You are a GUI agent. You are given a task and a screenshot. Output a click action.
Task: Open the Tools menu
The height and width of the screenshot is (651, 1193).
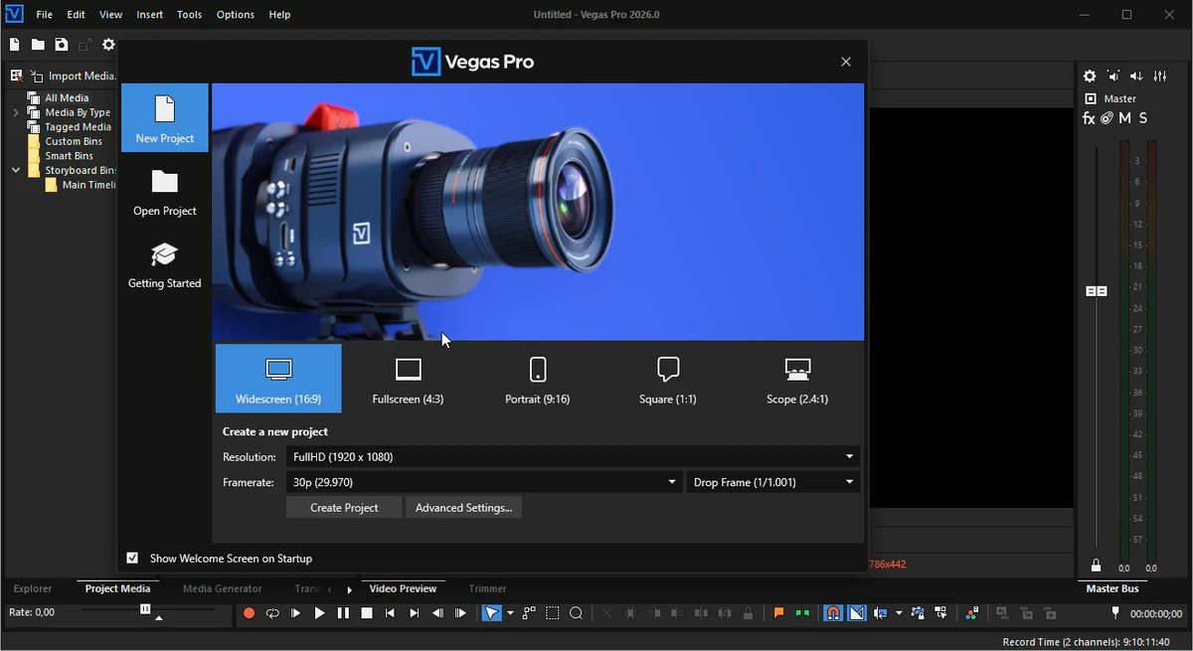click(189, 15)
